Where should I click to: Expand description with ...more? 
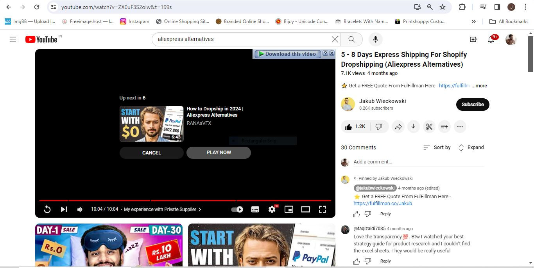[x=479, y=86]
